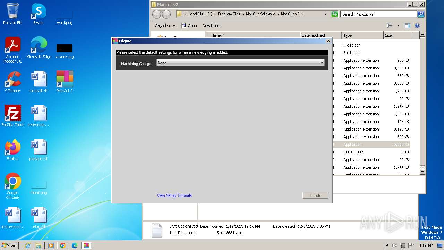Close the Edging dialog

pyautogui.click(x=328, y=41)
